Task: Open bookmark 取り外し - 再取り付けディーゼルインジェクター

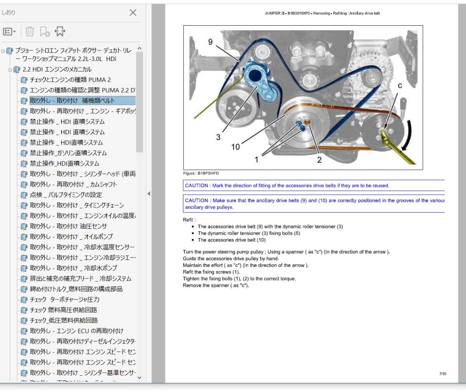Action: pyautogui.click(x=83, y=342)
